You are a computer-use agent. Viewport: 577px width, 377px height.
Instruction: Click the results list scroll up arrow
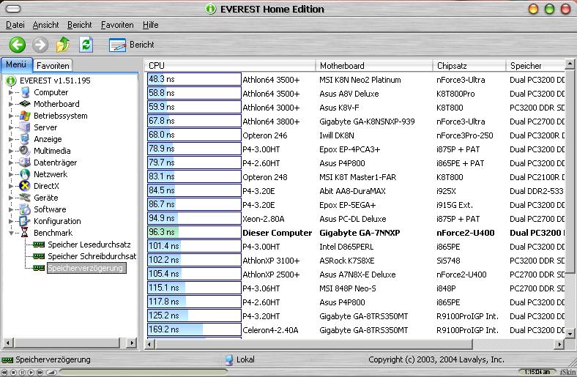coord(570,64)
